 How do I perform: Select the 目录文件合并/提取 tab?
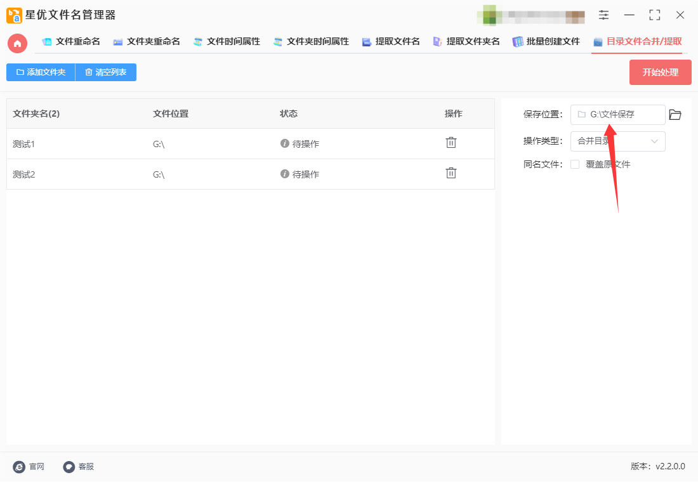tap(638, 41)
